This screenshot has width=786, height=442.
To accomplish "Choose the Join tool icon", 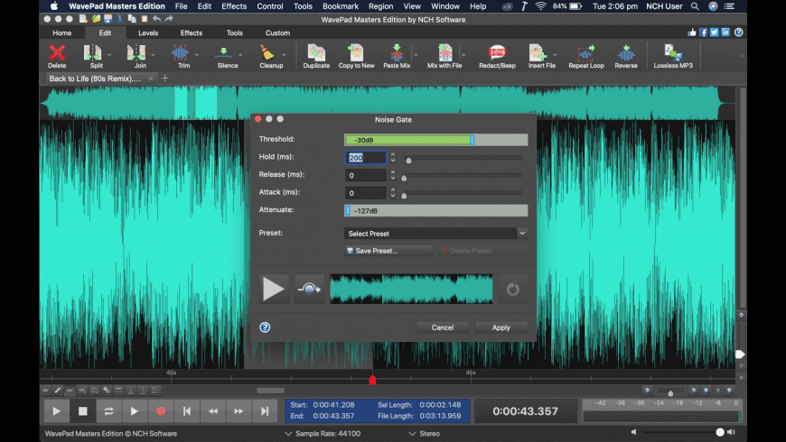I will [136, 53].
